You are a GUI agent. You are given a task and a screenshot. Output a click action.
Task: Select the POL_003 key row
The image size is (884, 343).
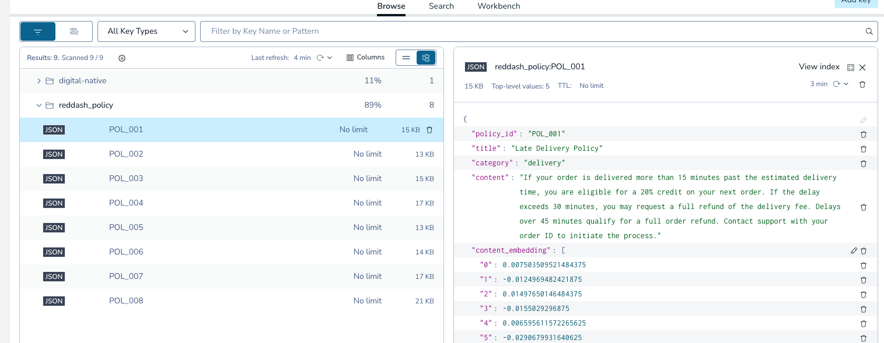(232, 179)
